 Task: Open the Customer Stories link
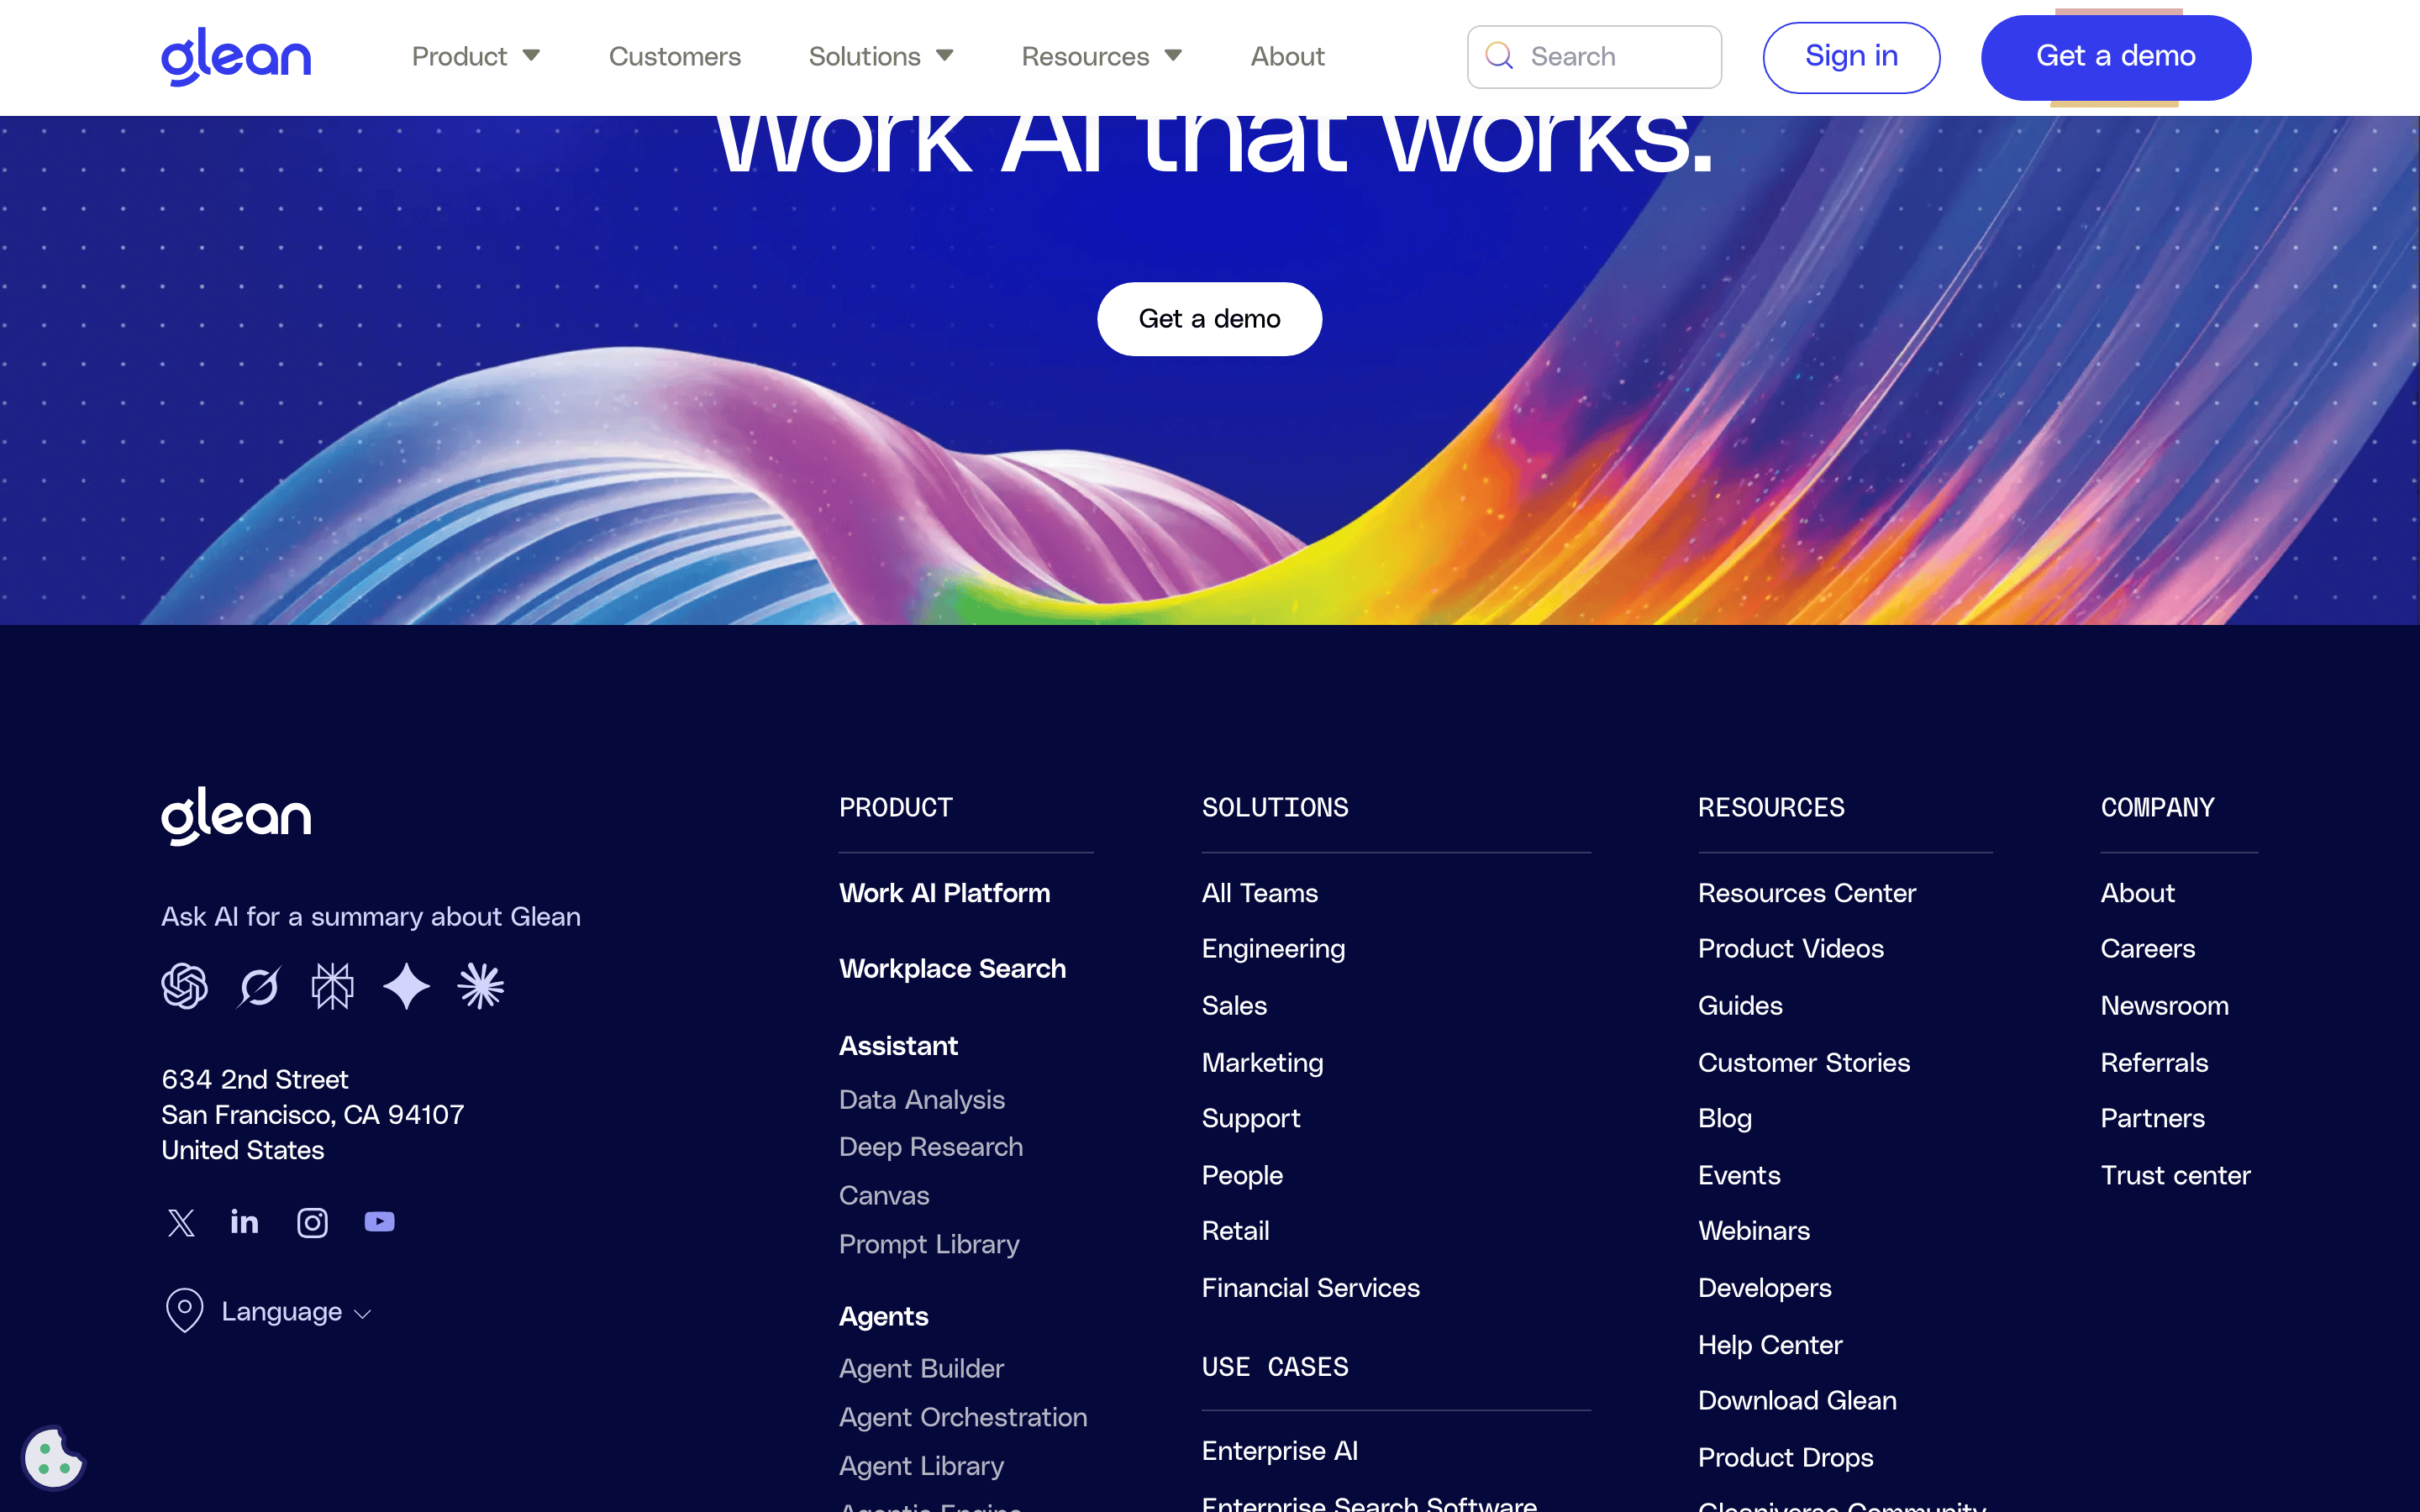pyautogui.click(x=1803, y=1062)
